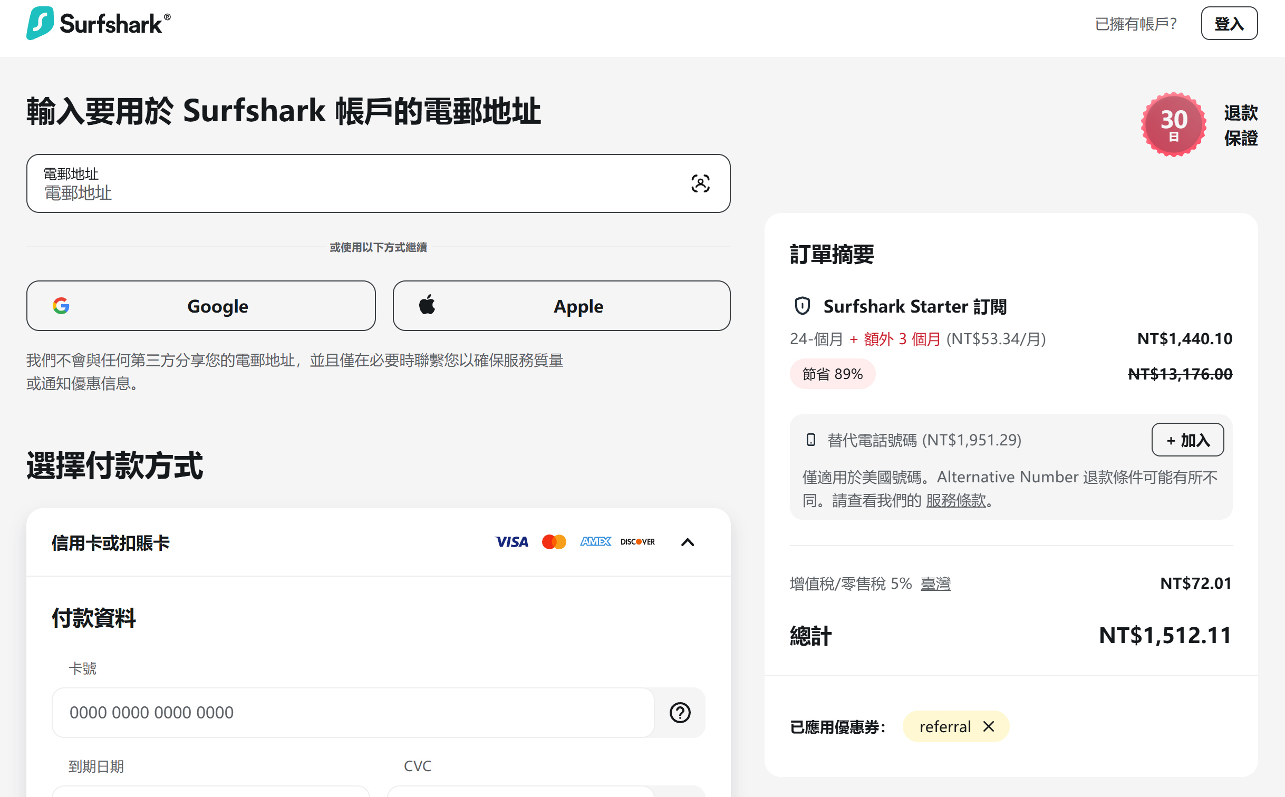Click the referral coupon tag
The image size is (1285, 797).
coord(955,726)
